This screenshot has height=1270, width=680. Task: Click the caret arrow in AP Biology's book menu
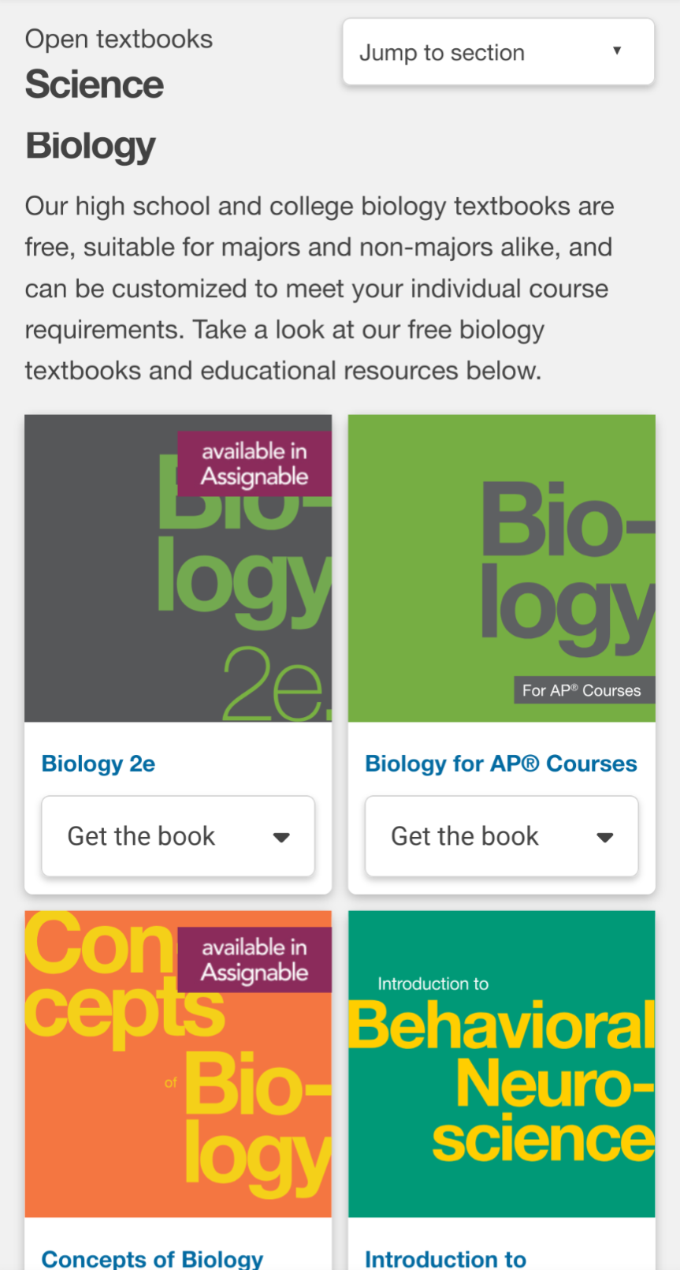coord(605,837)
